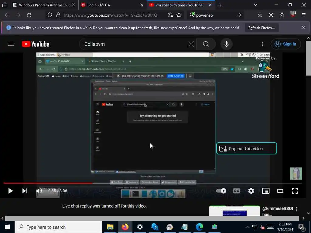Play the paused video

(11, 191)
